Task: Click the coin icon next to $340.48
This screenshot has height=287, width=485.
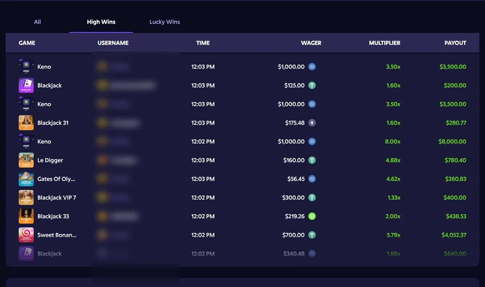Action: click(x=312, y=254)
